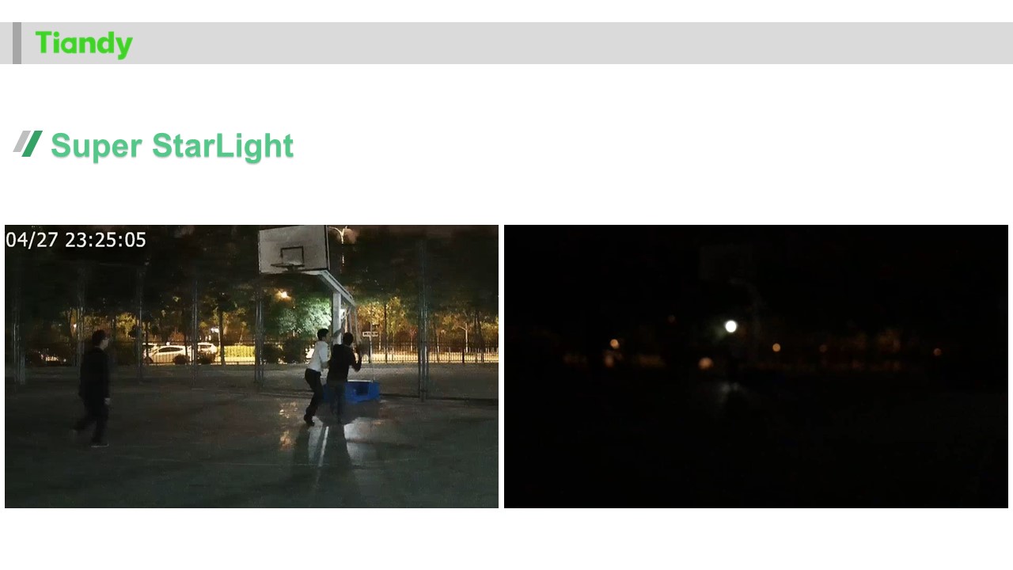1013x570 pixels.
Task: Click the glowing street lamp behind the trees
Action: click(283, 295)
